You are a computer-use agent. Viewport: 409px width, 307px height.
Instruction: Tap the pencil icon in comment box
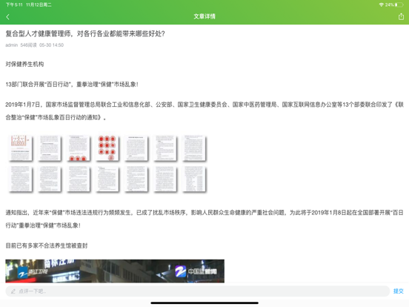click(13, 291)
